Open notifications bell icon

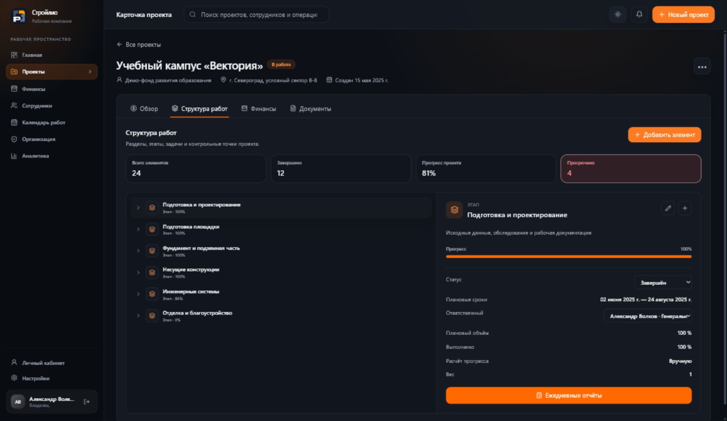tap(639, 15)
